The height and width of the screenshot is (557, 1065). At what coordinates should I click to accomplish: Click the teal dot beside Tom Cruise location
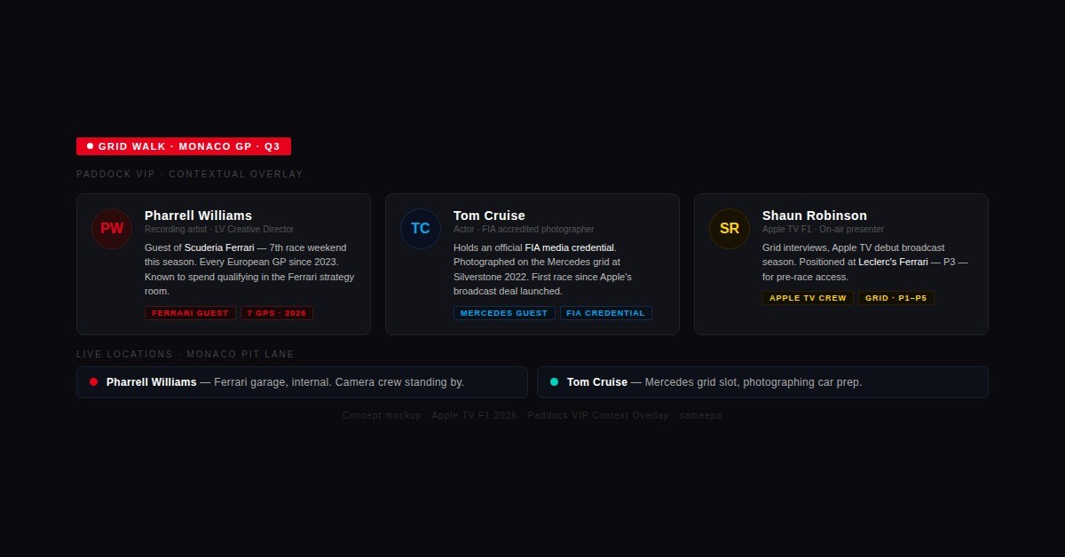pos(554,382)
